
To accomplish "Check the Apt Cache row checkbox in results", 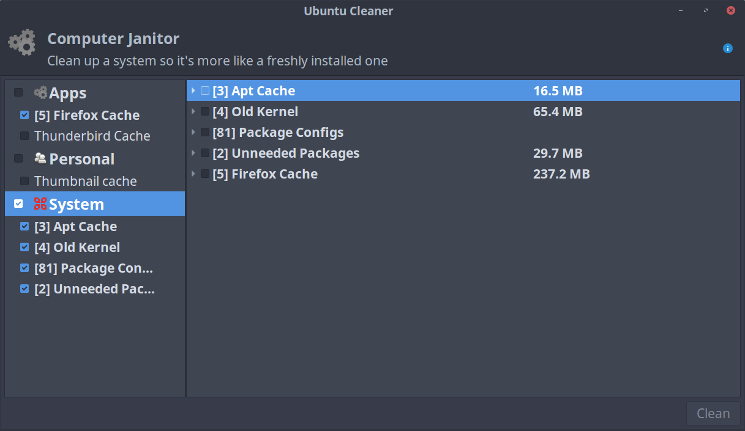I will coord(205,90).
